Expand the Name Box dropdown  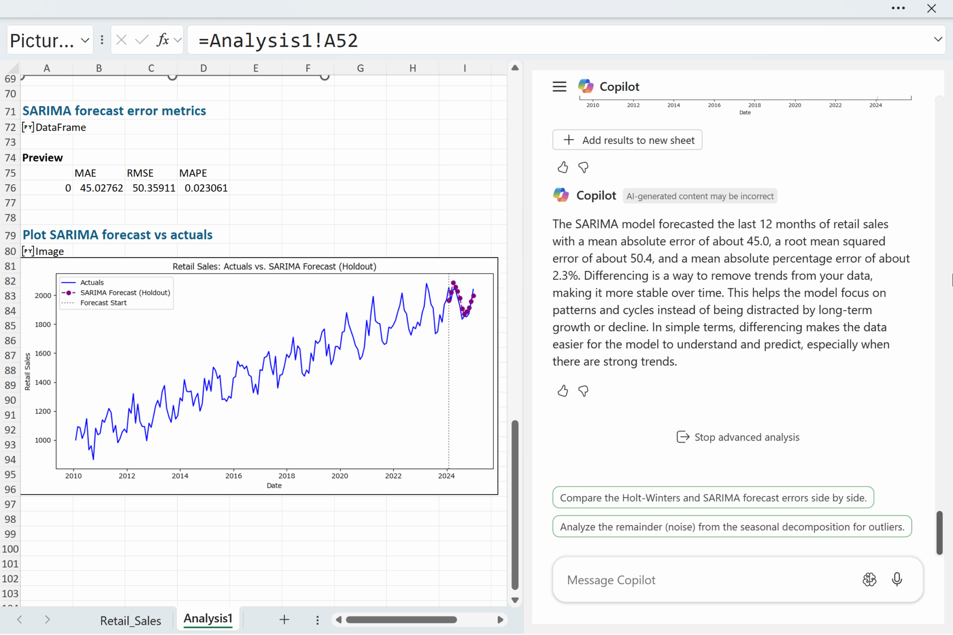pyautogui.click(x=85, y=40)
